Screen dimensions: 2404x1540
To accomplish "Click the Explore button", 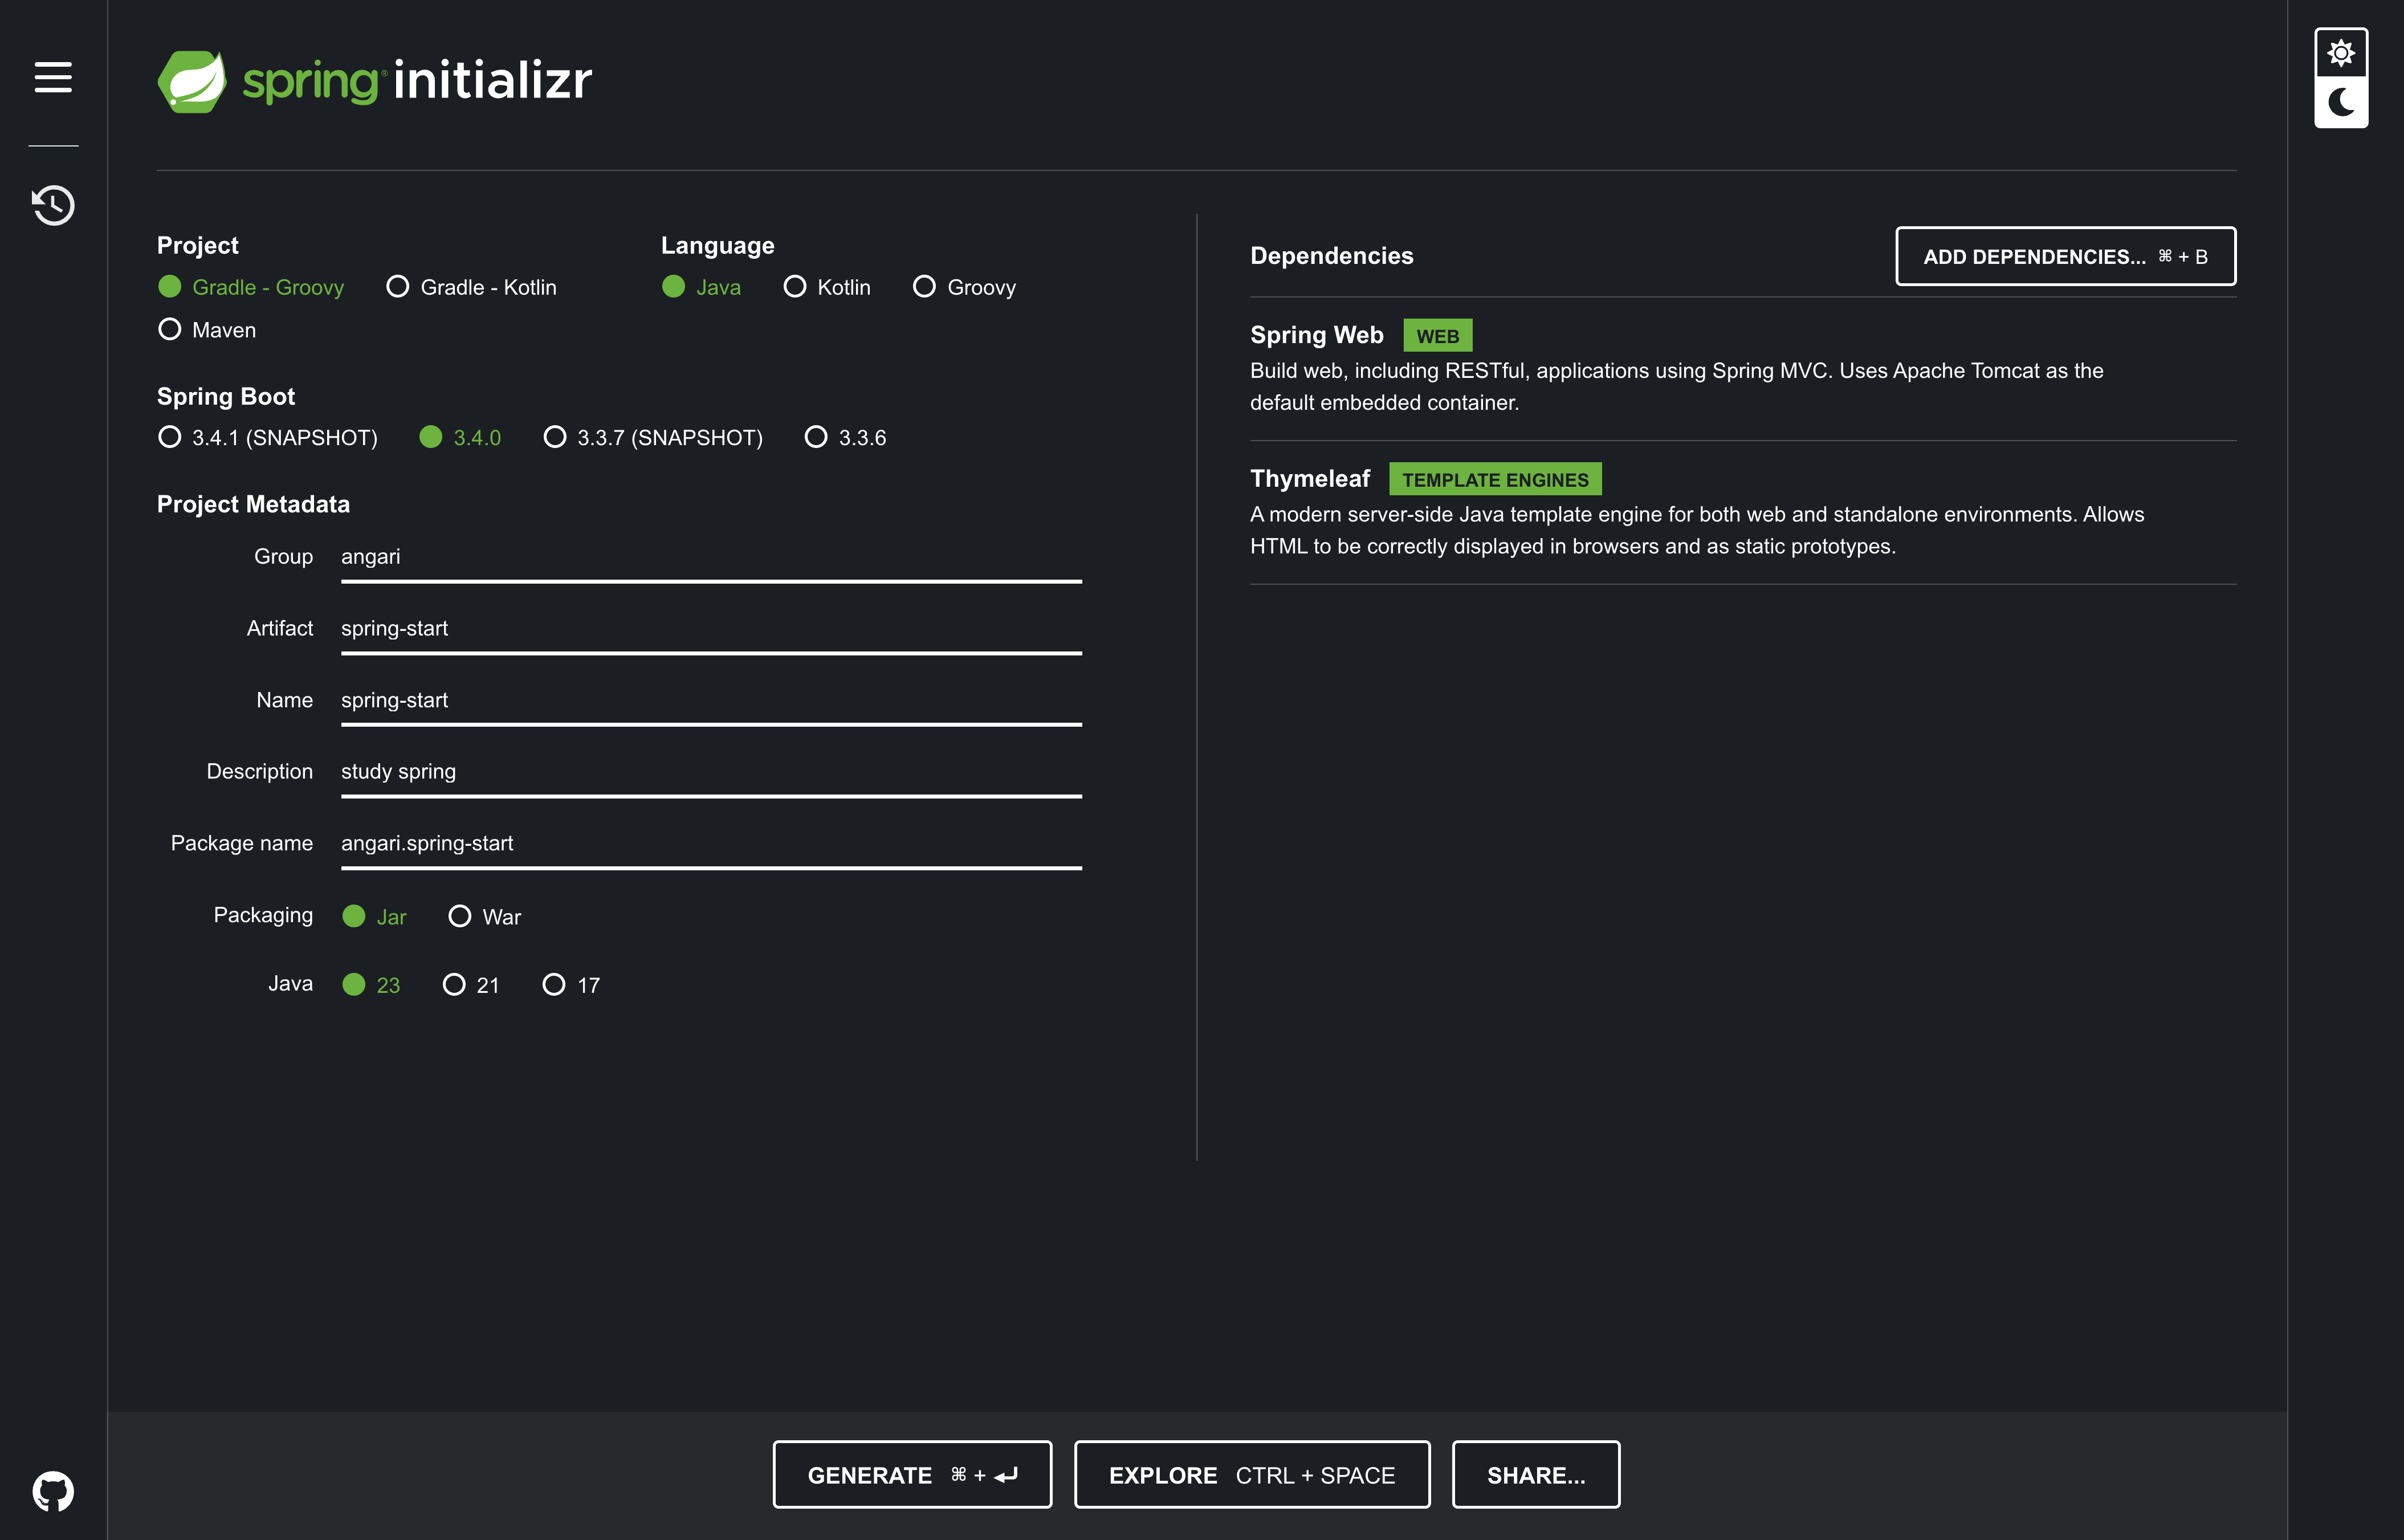I will pos(1252,1474).
